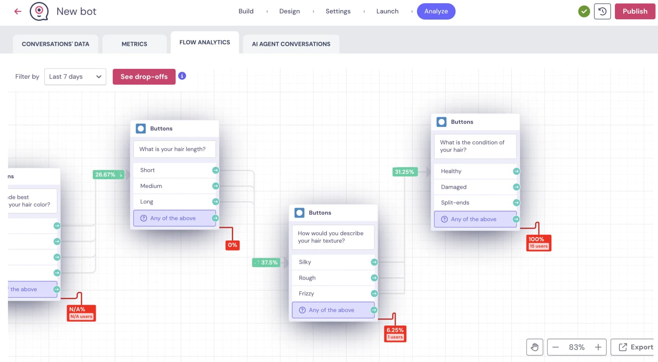Image resolution: width=658 pixels, height=362 pixels.
Task: Switch to the Metrics tab
Action: [134, 44]
